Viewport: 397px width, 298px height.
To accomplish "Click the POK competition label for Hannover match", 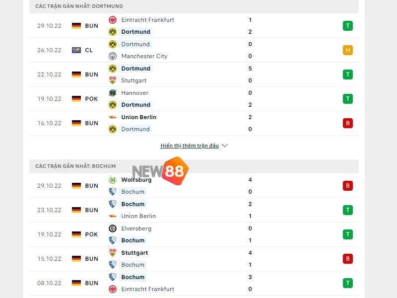I will click(x=91, y=98).
